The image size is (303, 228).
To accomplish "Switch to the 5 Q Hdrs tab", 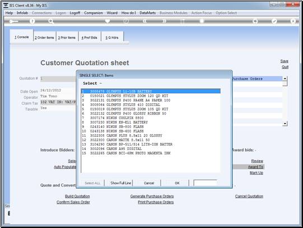I will [112, 38].
